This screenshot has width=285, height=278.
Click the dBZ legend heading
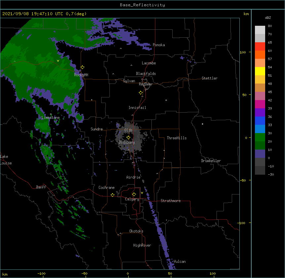click(x=268, y=17)
